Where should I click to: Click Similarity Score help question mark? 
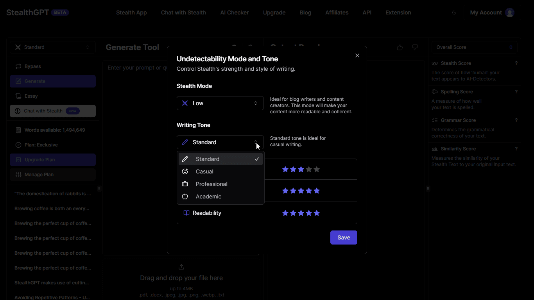[x=516, y=149]
